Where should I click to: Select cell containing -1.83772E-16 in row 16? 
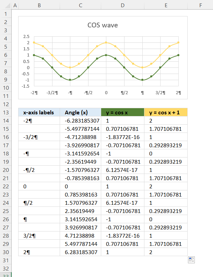point(122,137)
